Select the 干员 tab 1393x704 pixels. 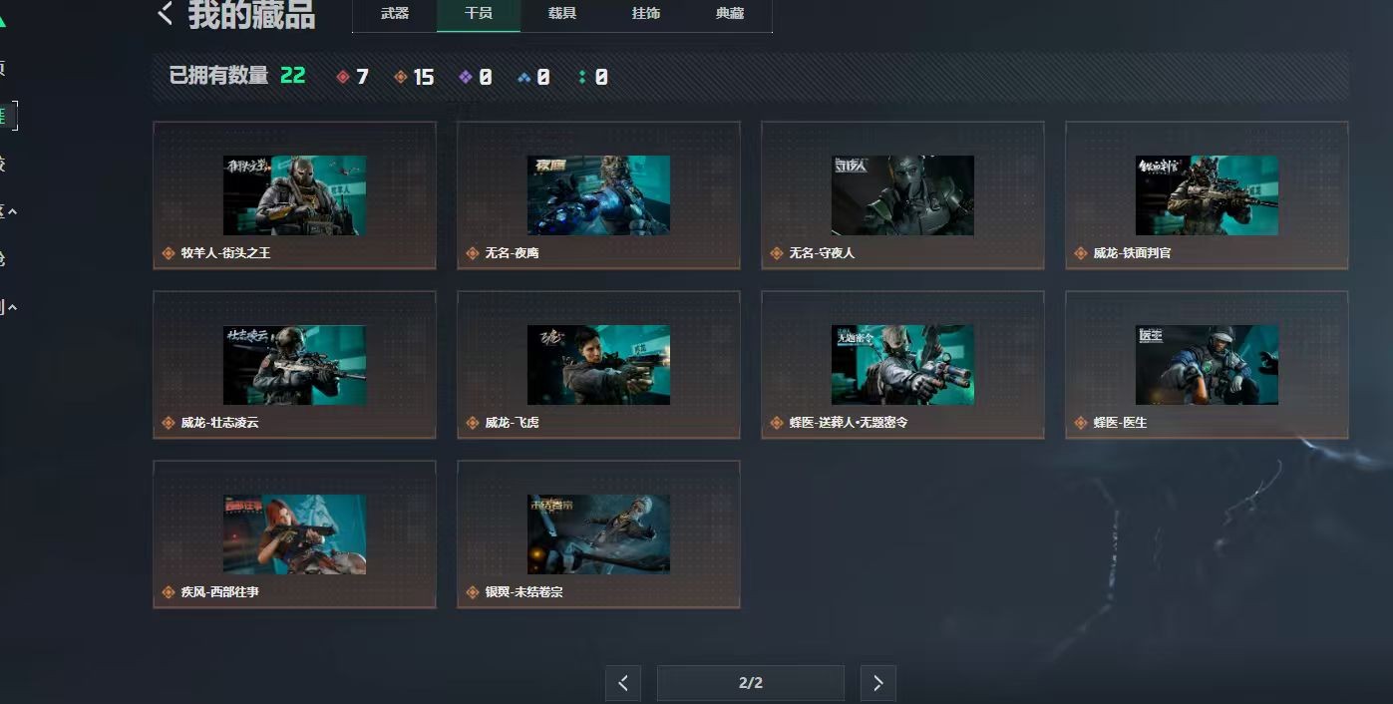(x=479, y=14)
